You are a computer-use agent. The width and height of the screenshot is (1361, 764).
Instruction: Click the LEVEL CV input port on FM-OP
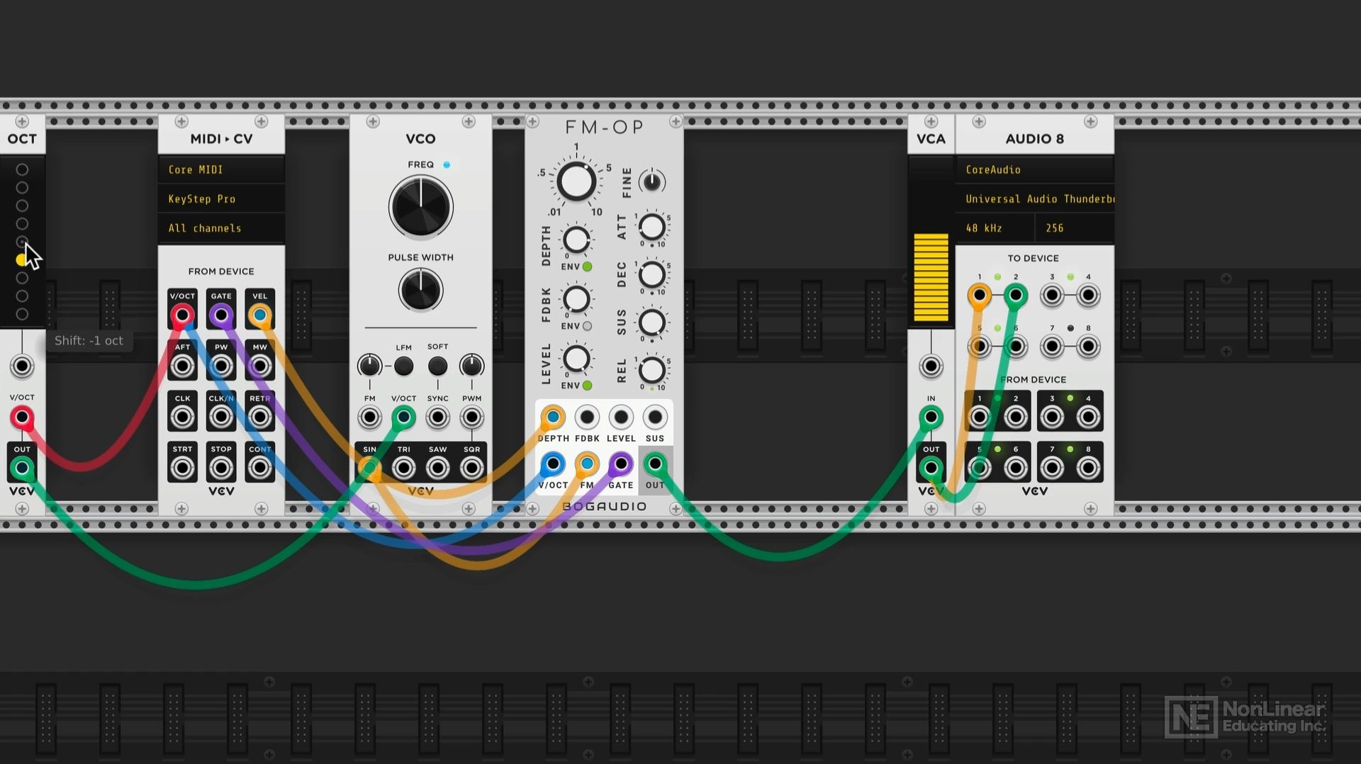[621, 417]
